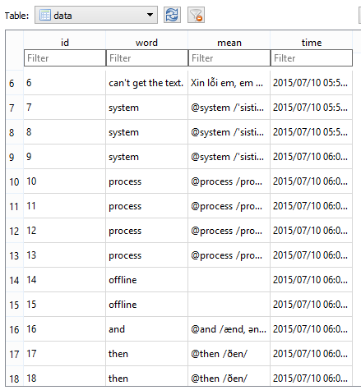The height and width of the screenshot is (390, 361).
Task: Sort by the id column header
Action: click(x=65, y=43)
